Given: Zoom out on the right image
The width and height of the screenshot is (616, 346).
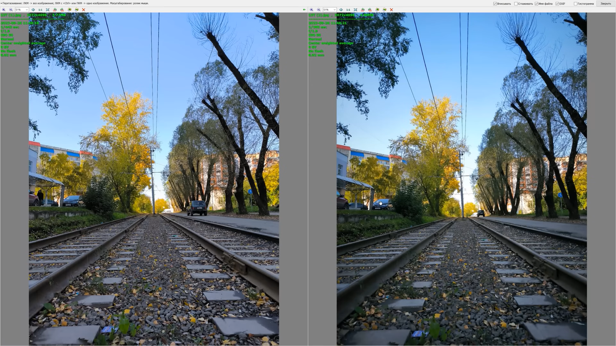Looking at the screenshot, I should [319, 10].
